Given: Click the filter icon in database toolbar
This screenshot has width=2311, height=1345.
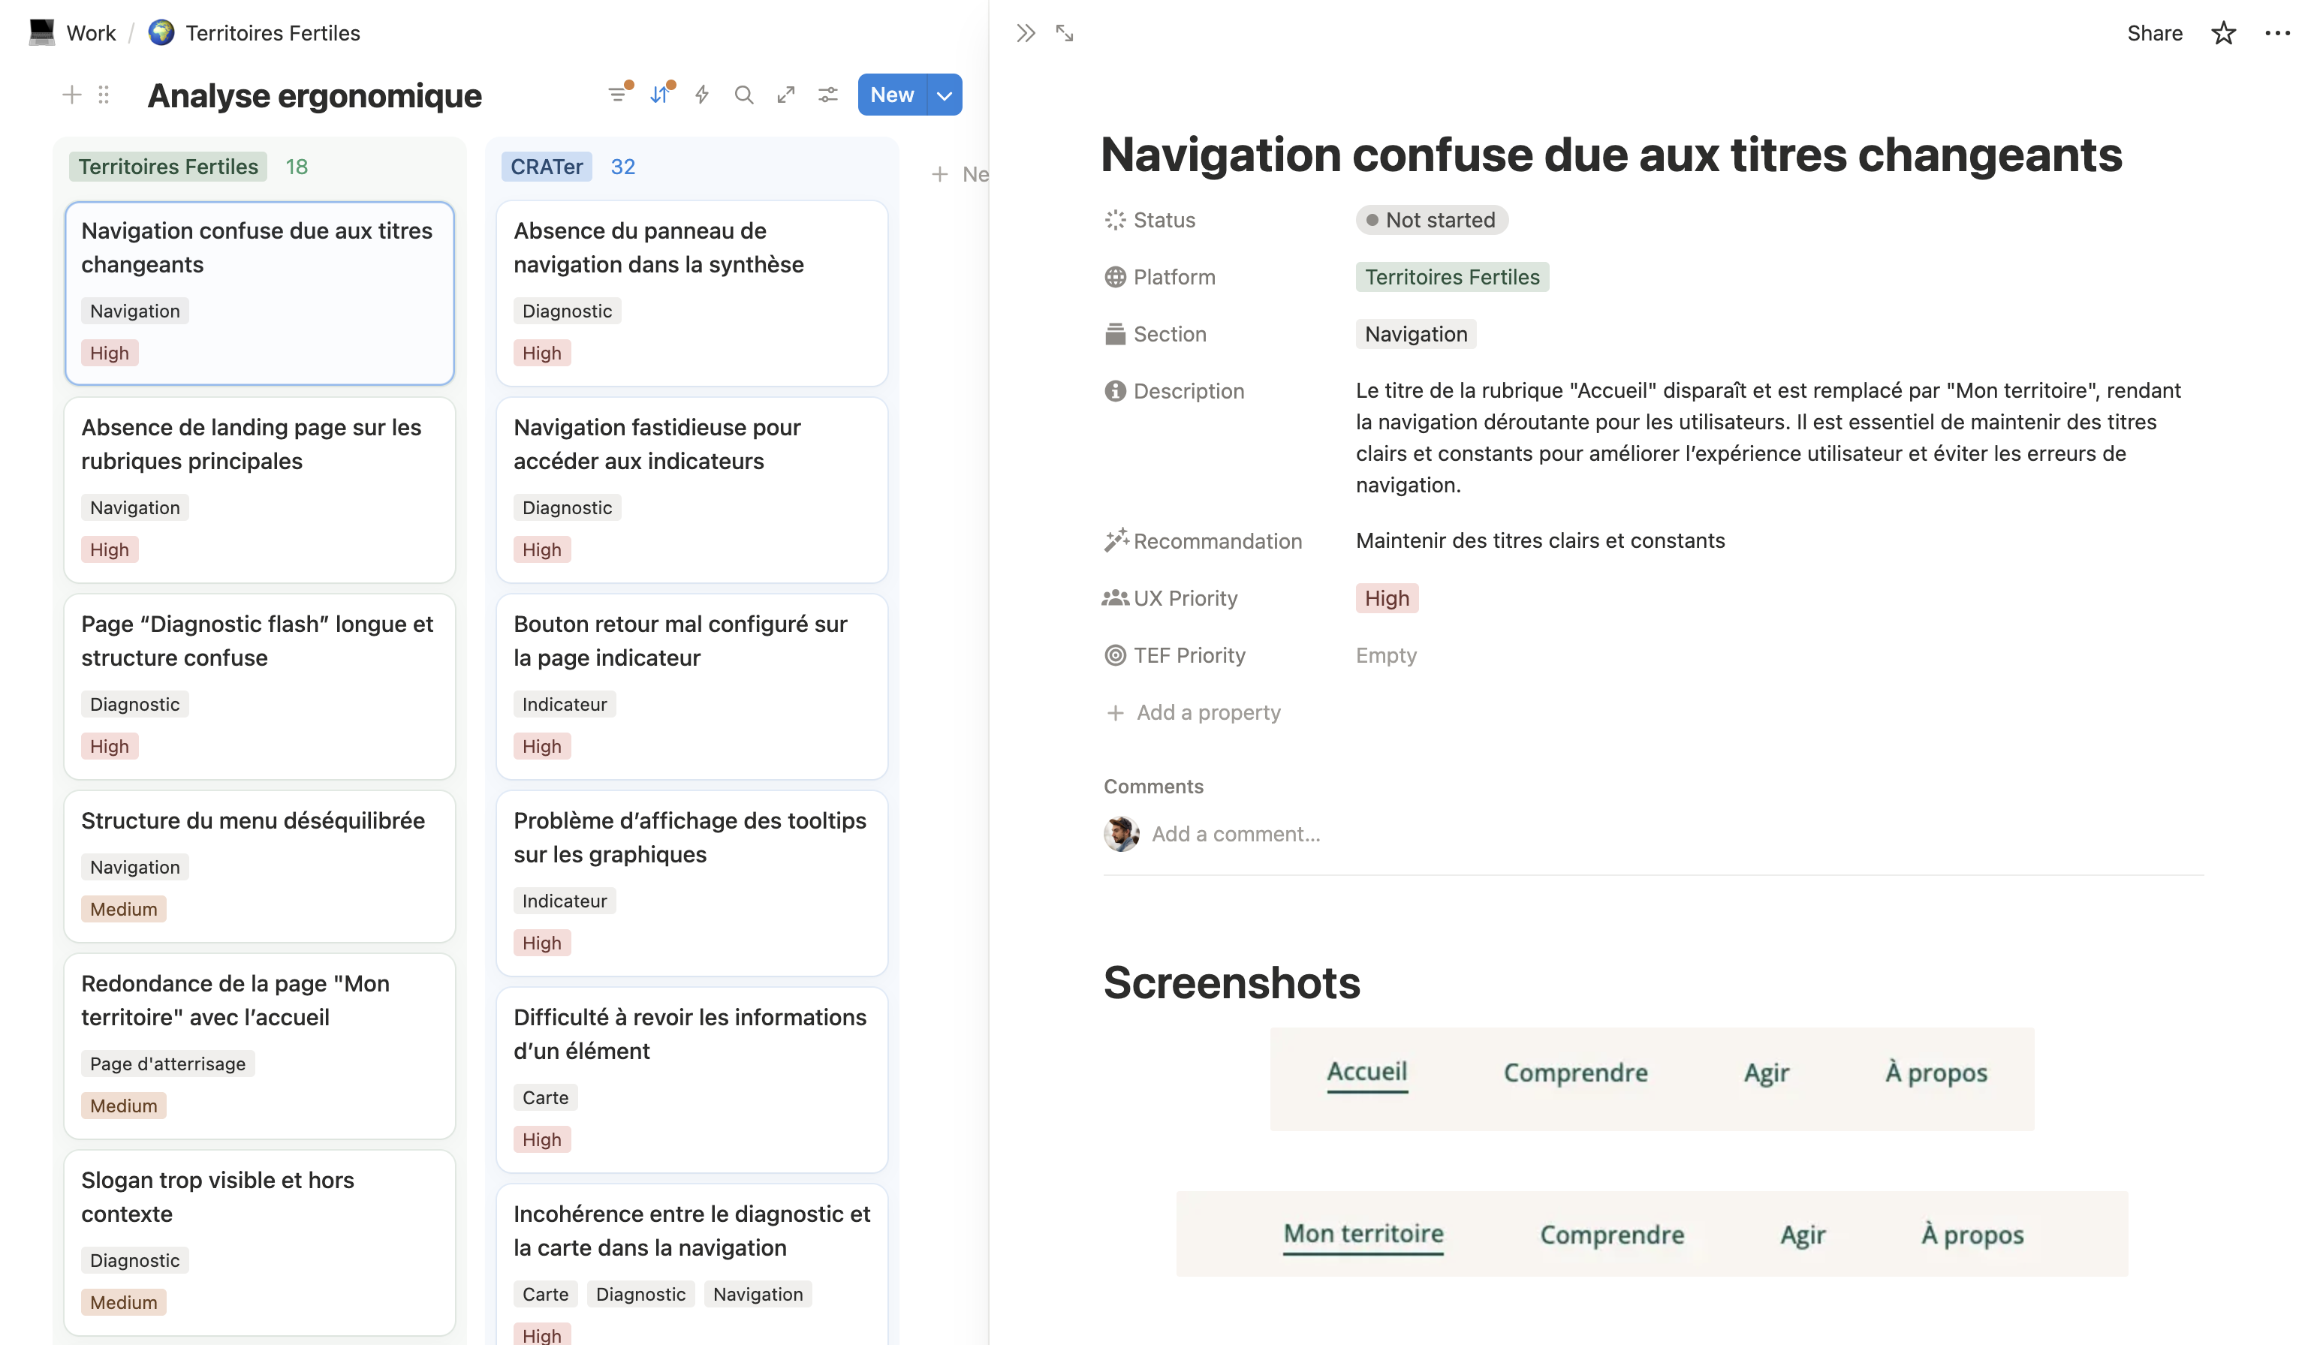Looking at the screenshot, I should pos(618,95).
